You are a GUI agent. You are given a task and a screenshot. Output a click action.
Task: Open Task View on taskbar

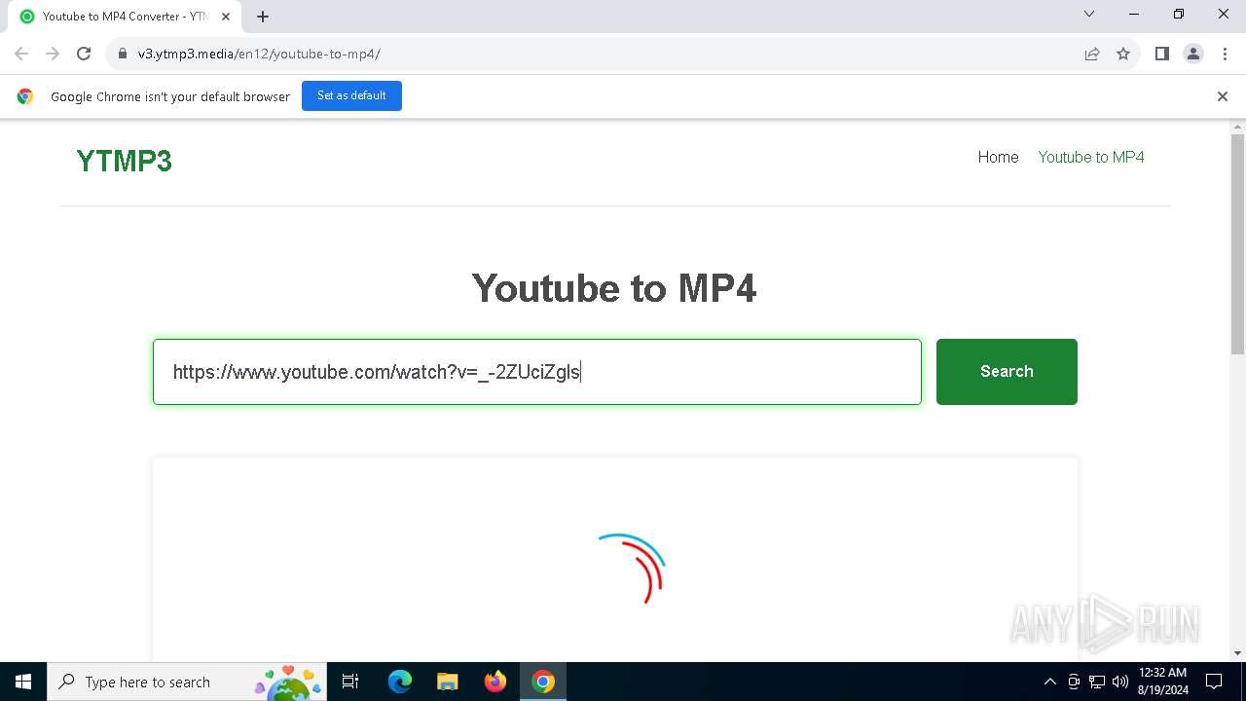tap(350, 682)
